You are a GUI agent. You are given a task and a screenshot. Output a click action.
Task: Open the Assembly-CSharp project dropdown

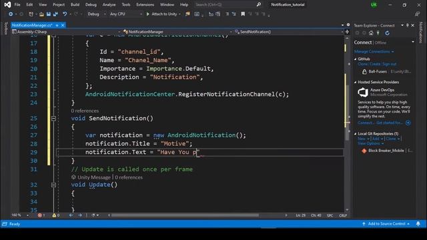[66, 32]
